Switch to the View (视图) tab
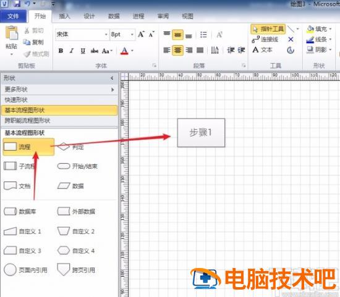340x297 pixels. (x=187, y=16)
